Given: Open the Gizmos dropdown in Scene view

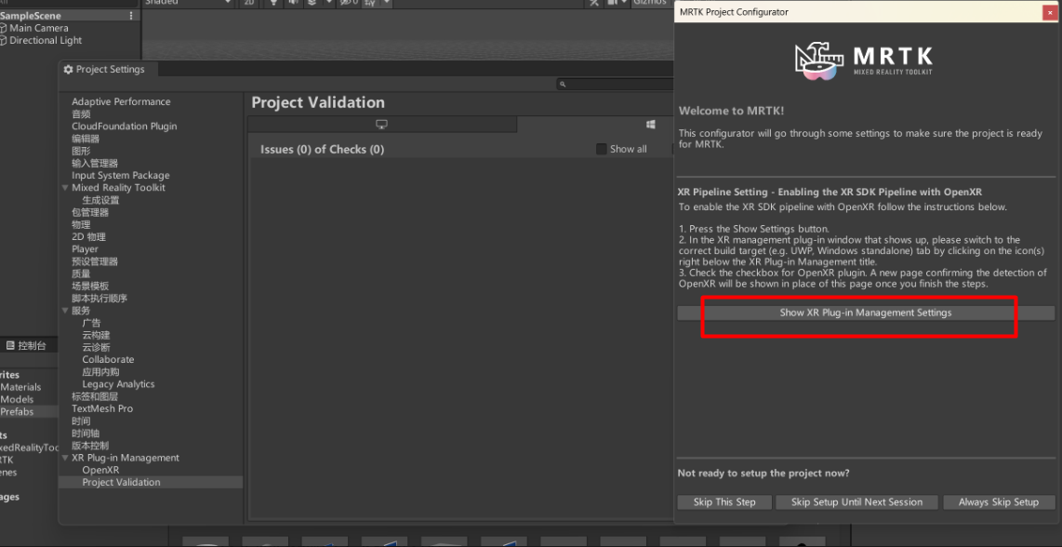Looking at the screenshot, I should point(653,3).
